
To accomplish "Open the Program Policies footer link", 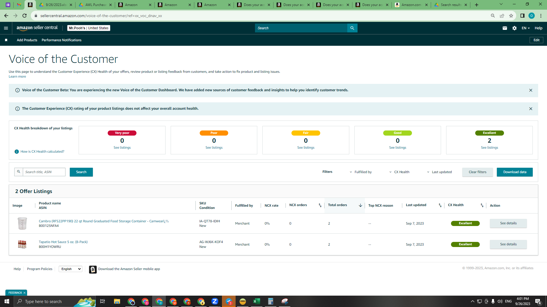I will tap(40, 269).
